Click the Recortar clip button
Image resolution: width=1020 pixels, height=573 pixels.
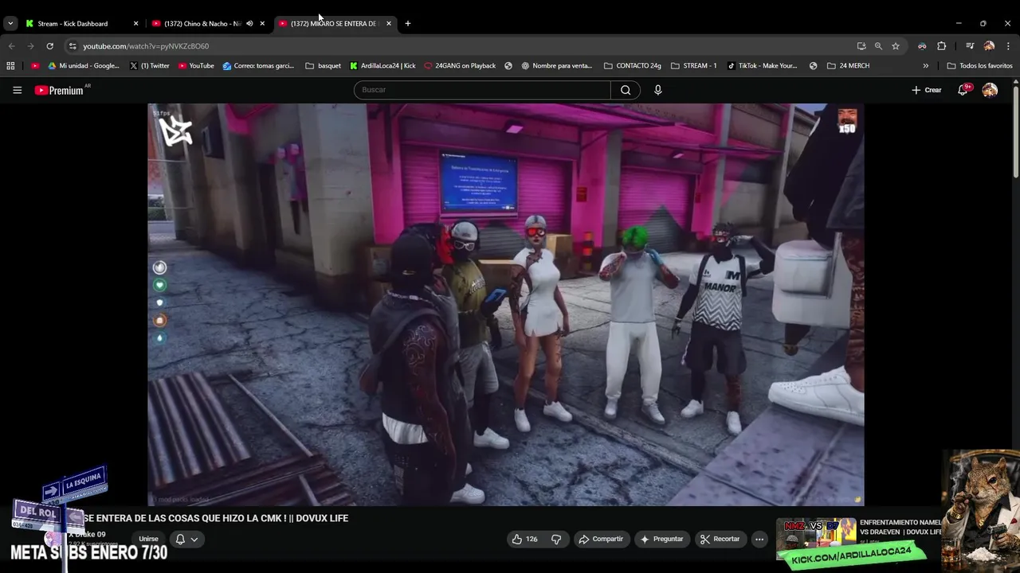pyautogui.click(x=720, y=539)
